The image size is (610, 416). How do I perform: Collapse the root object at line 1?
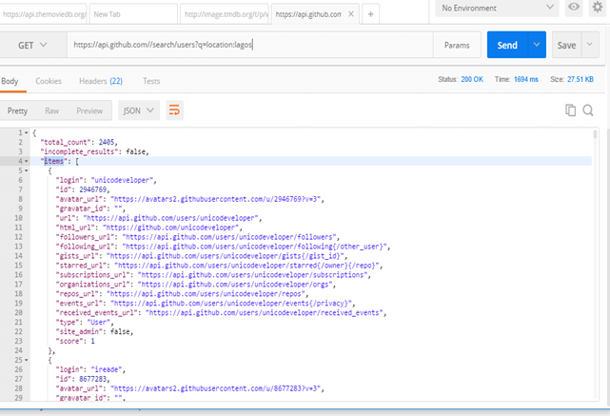tap(26, 132)
